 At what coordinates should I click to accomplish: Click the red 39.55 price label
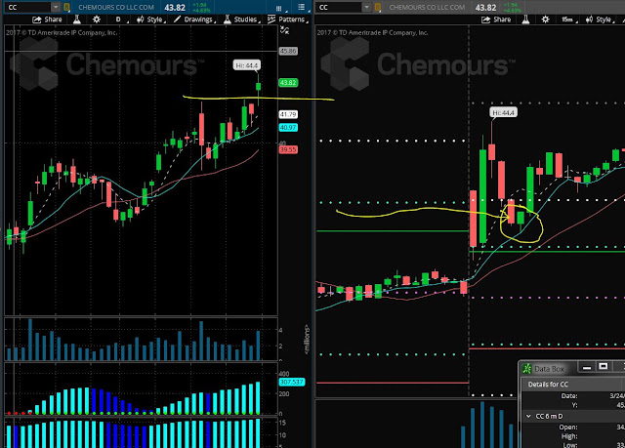[x=288, y=149]
